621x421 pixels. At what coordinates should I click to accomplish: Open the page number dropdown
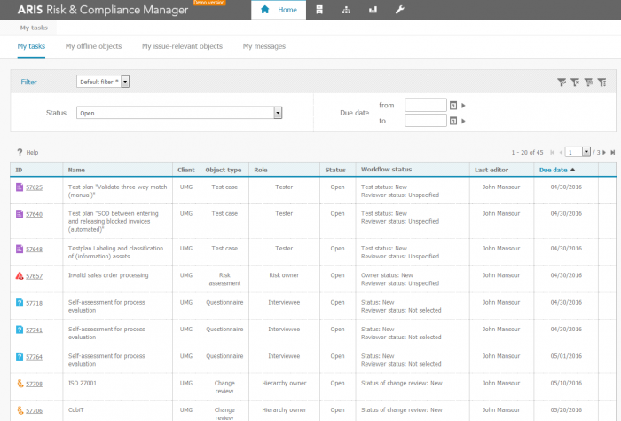pyautogui.click(x=586, y=152)
